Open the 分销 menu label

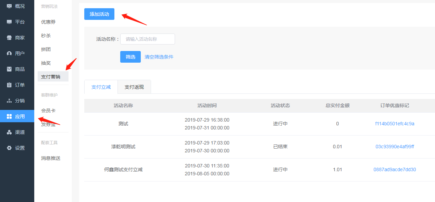pyautogui.click(x=20, y=101)
